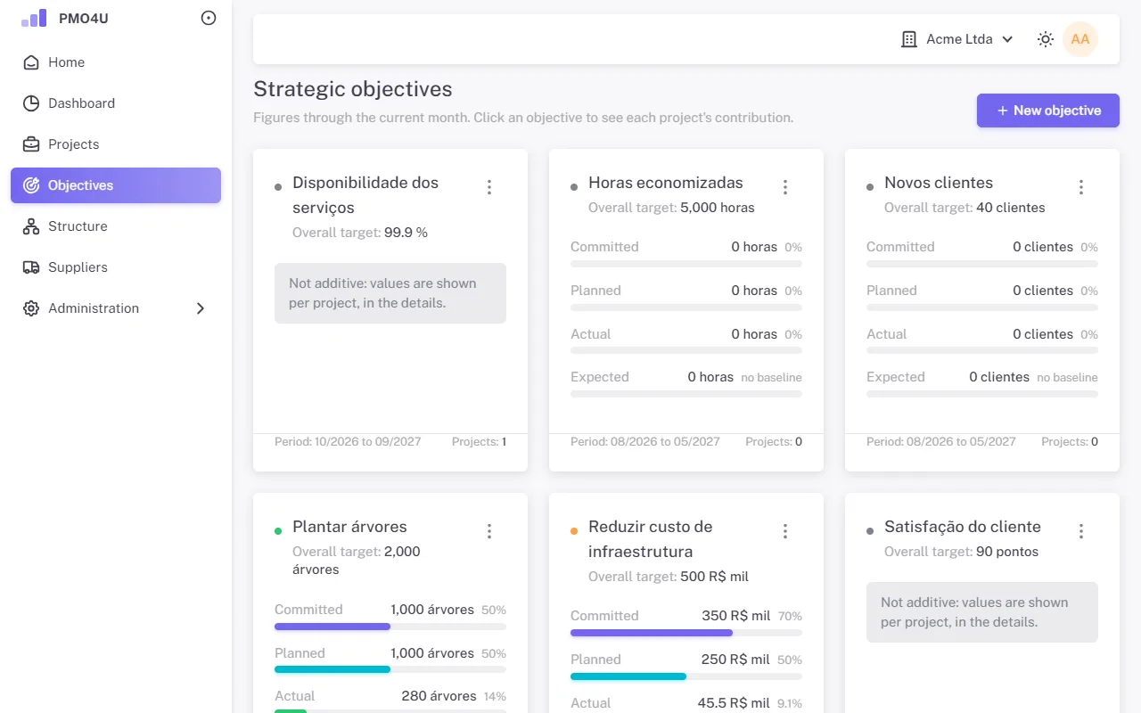Open options menu for Novos clientes card
1141x713 pixels.
[x=1081, y=187]
